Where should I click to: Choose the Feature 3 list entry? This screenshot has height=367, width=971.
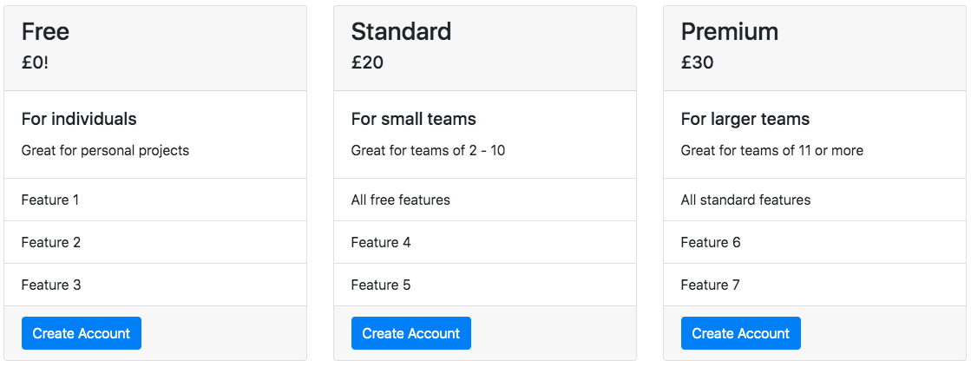tap(51, 285)
